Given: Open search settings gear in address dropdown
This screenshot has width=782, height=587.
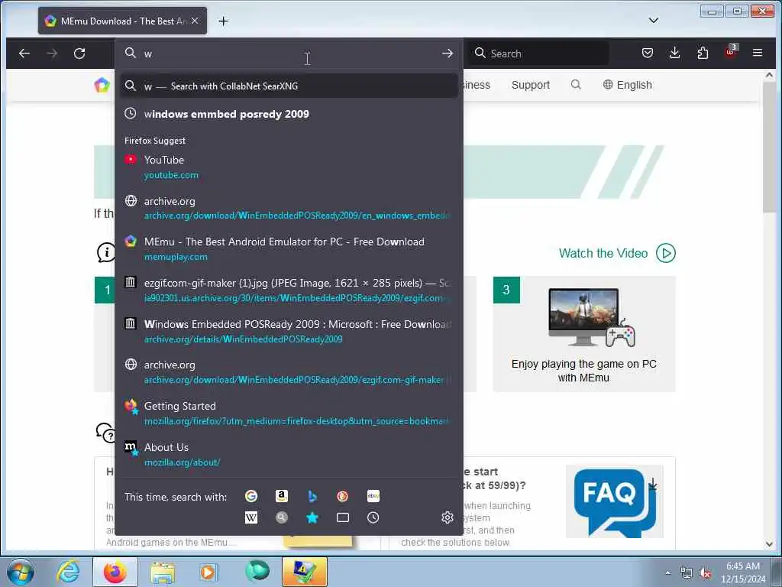Looking at the screenshot, I should (448, 517).
